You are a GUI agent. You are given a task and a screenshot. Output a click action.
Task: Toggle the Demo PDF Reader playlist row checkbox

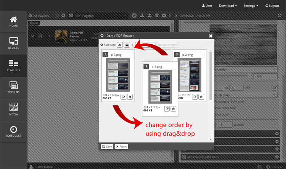[x=33, y=36]
